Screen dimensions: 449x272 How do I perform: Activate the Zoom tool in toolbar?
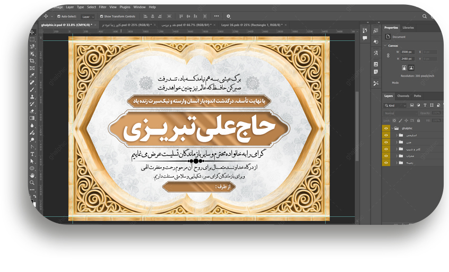(32, 182)
